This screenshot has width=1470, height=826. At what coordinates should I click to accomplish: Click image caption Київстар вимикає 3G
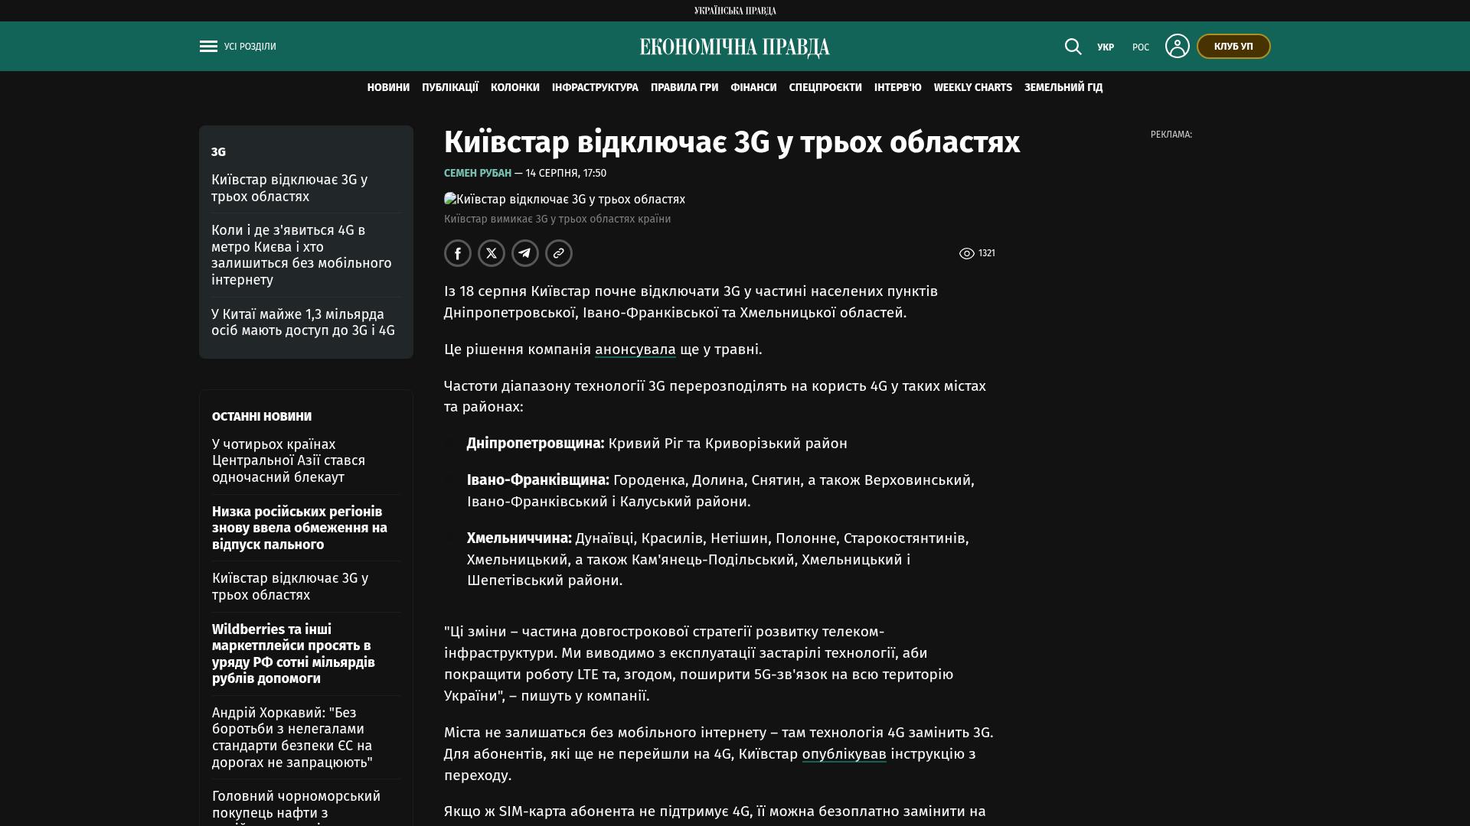(557, 220)
